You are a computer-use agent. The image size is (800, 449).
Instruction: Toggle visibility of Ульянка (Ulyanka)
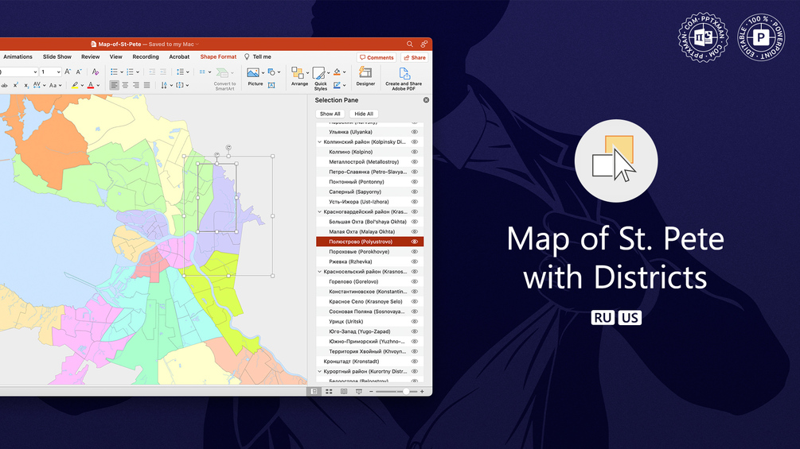(x=414, y=132)
